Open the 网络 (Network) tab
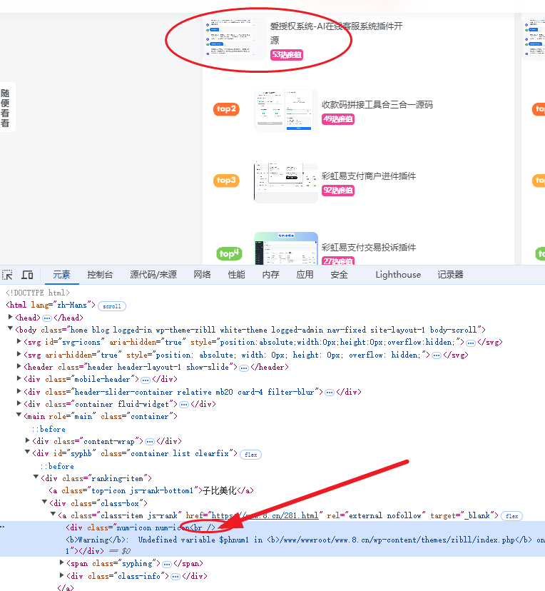The height and width of the screenshot is (591, 545). click(202, 275)
